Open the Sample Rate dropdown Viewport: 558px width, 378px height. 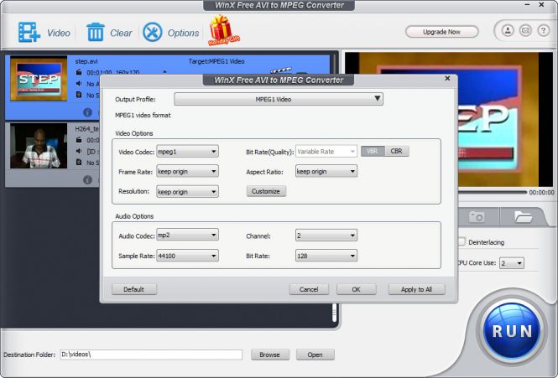[x=187, y=256]
